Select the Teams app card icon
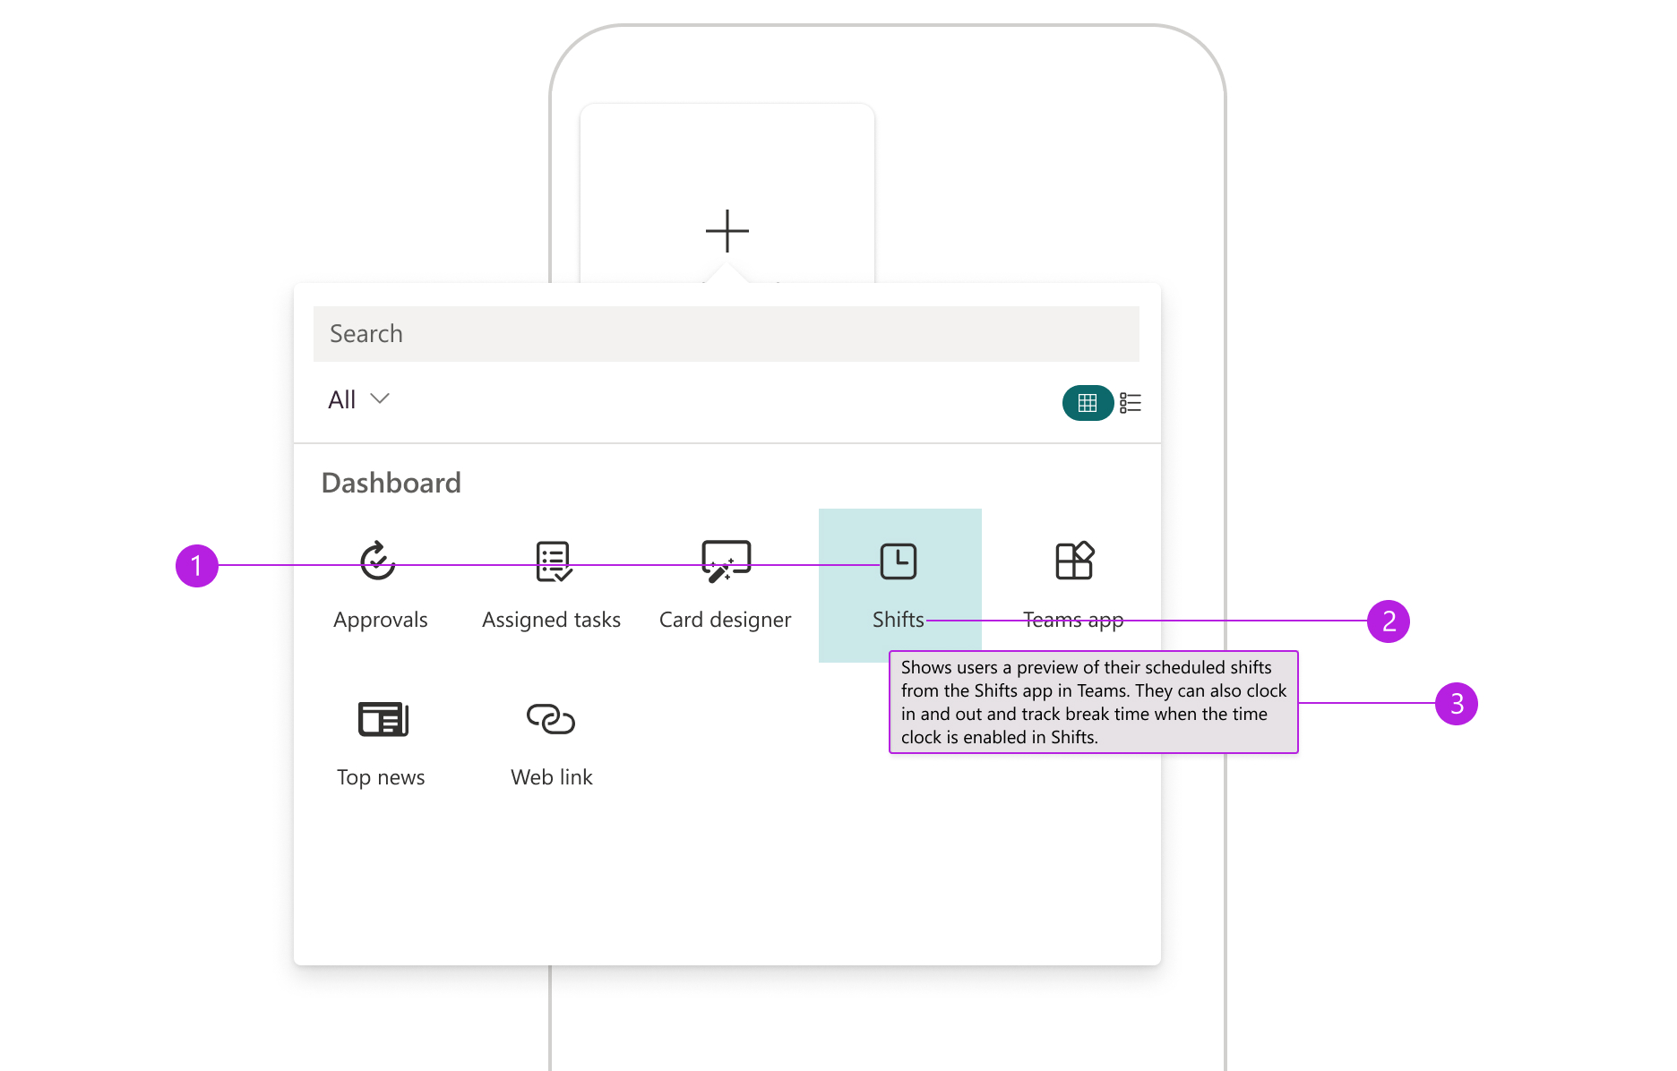This screenshot has height=1071, width=1677. click(1075, 561)
